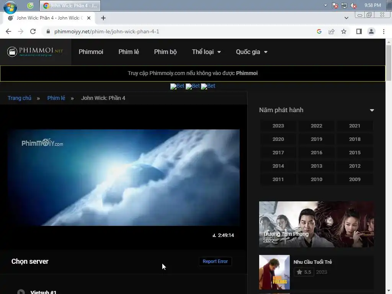Image resolution: width=392 pixels, height=294 pixels.
Task: Click the muted volume tray icon
Action: click(353, 5)
